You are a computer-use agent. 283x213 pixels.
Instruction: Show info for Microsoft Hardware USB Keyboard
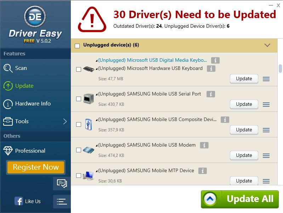[x=211, y=69]
